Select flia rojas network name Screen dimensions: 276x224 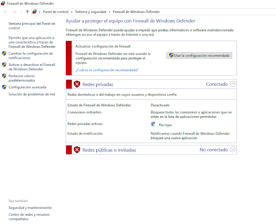coord(165,125)
